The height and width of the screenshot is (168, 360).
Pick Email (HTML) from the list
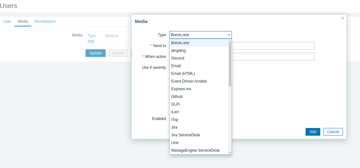coord(199,74)
